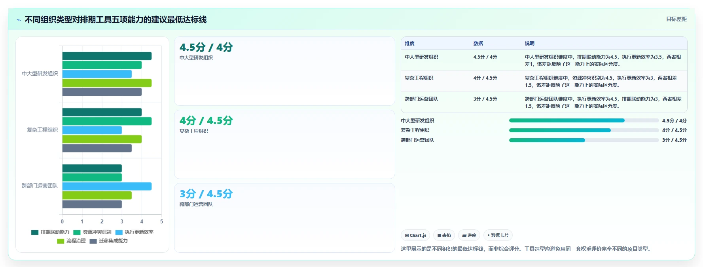Click the 复杂工程组织 progress bar

pos(584,130)
